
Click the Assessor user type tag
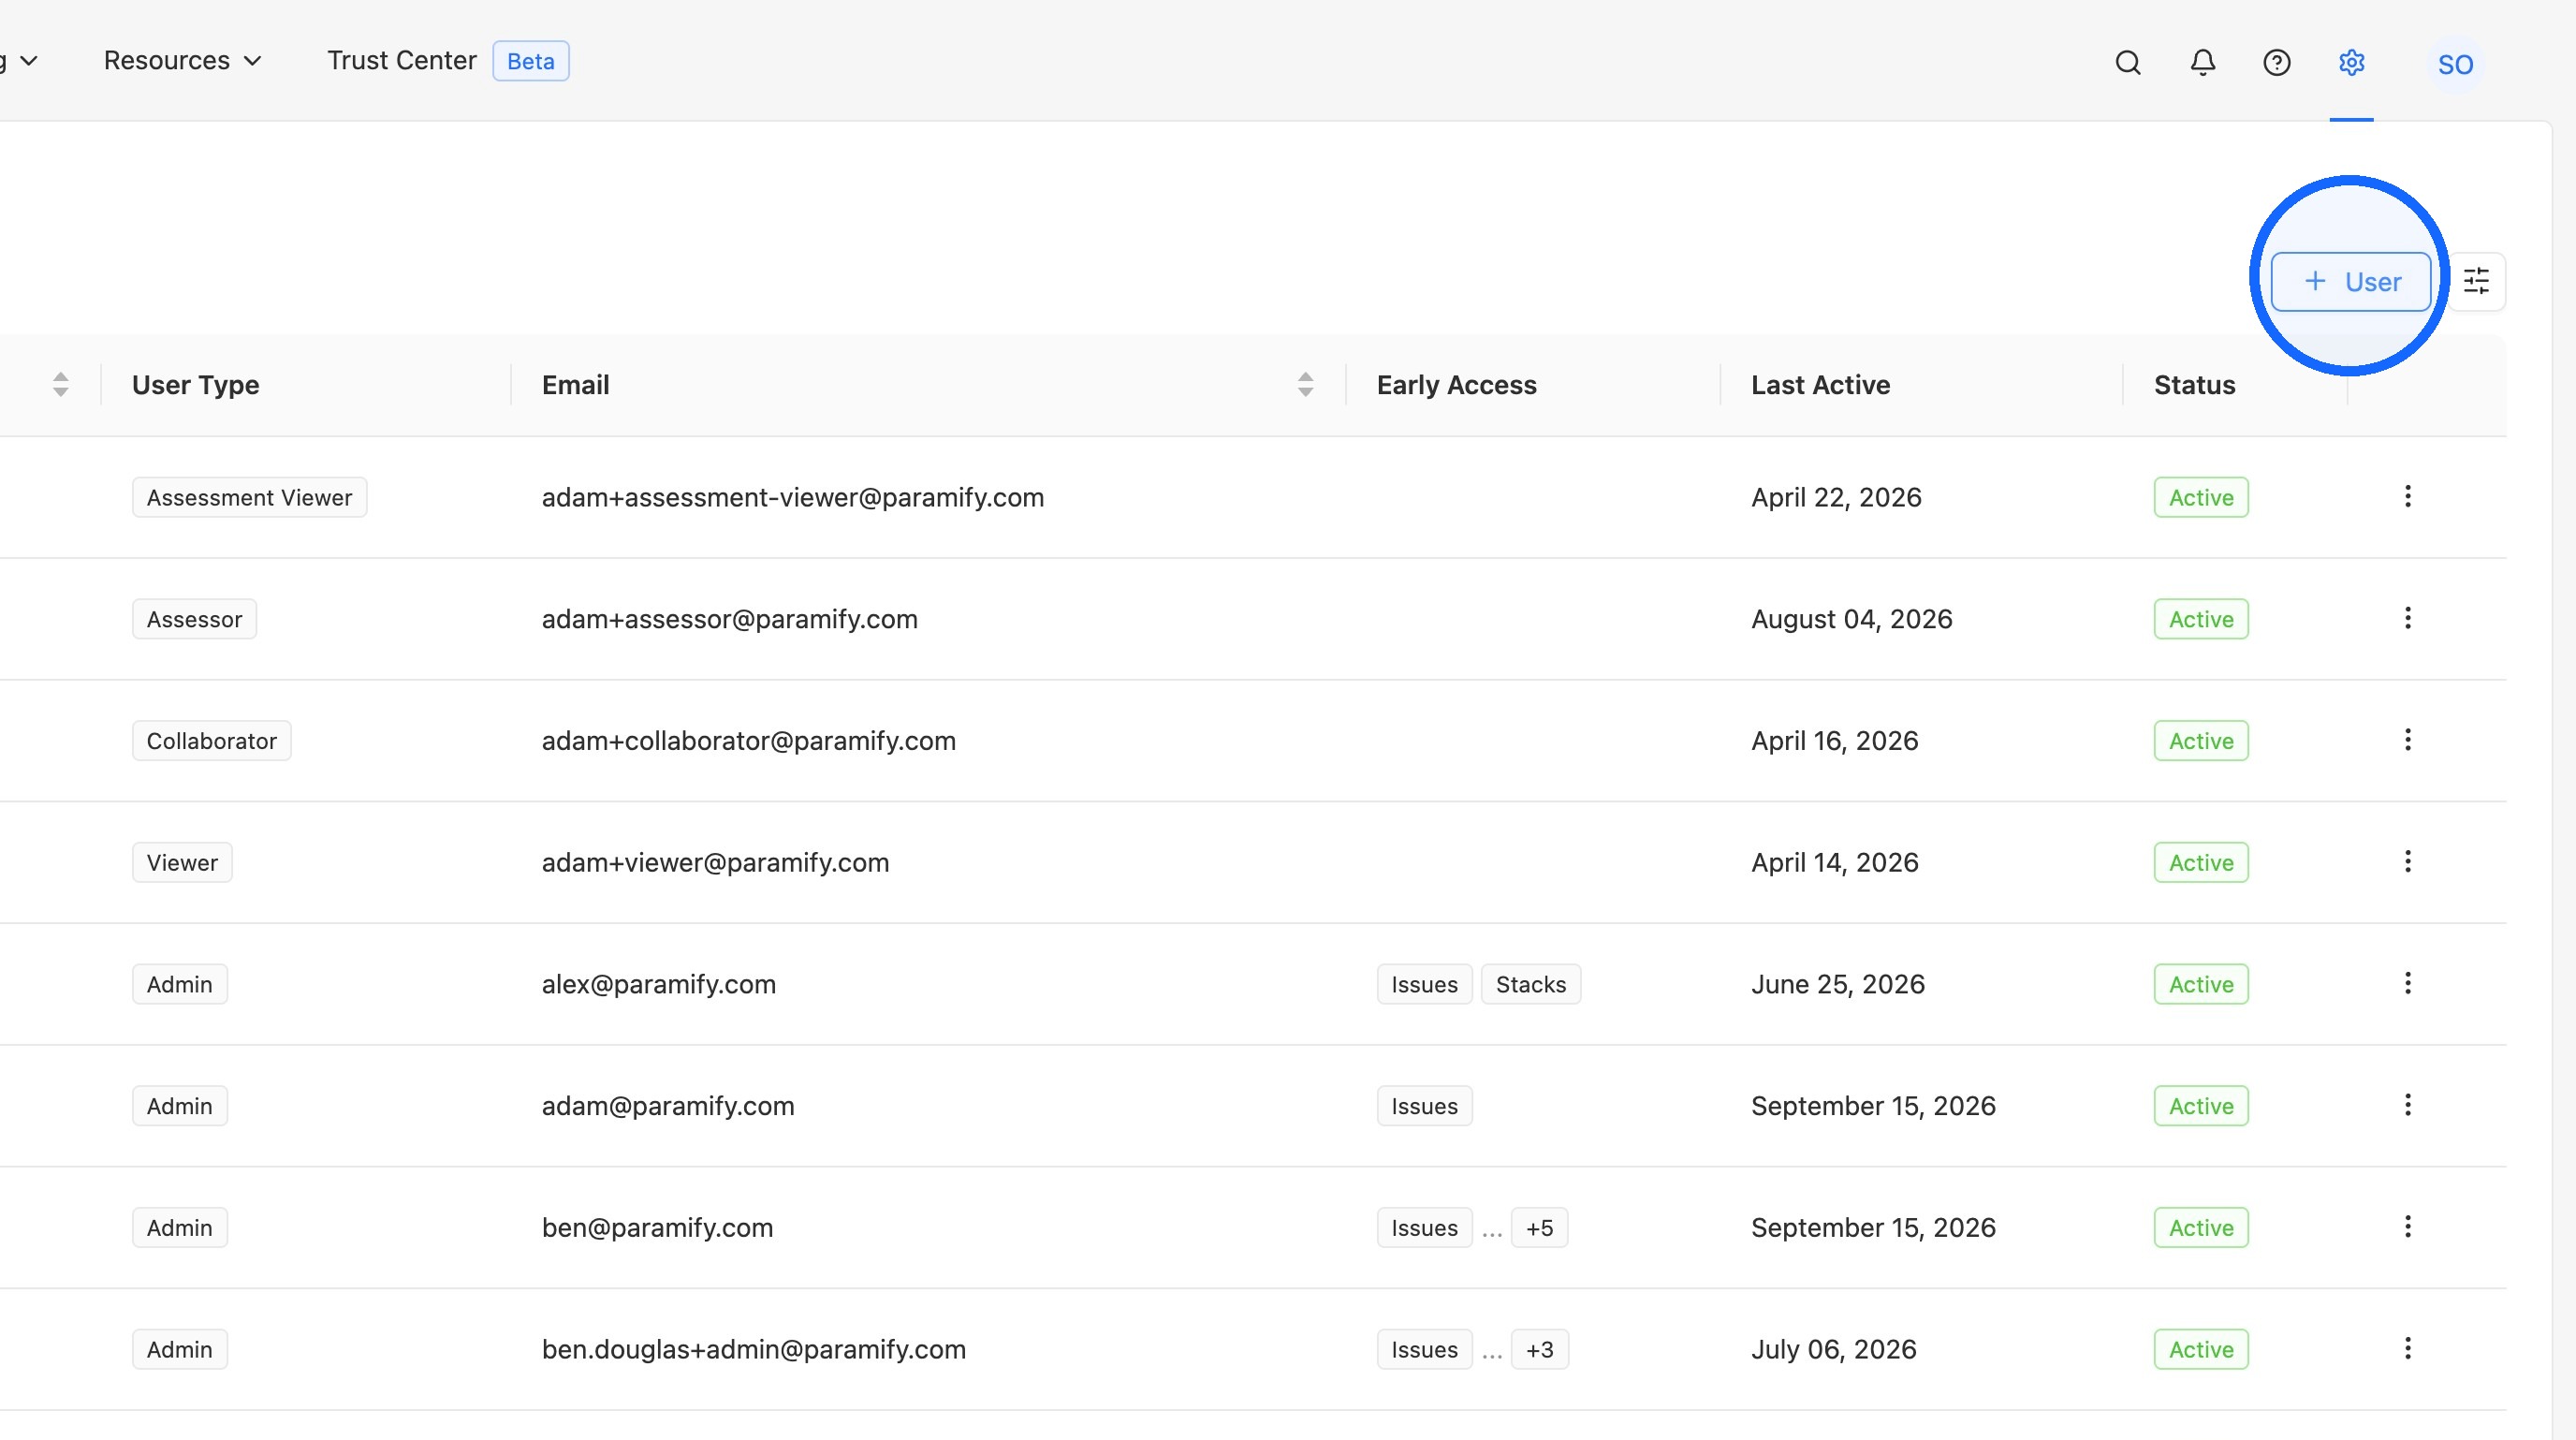click(x=194, y=620)
